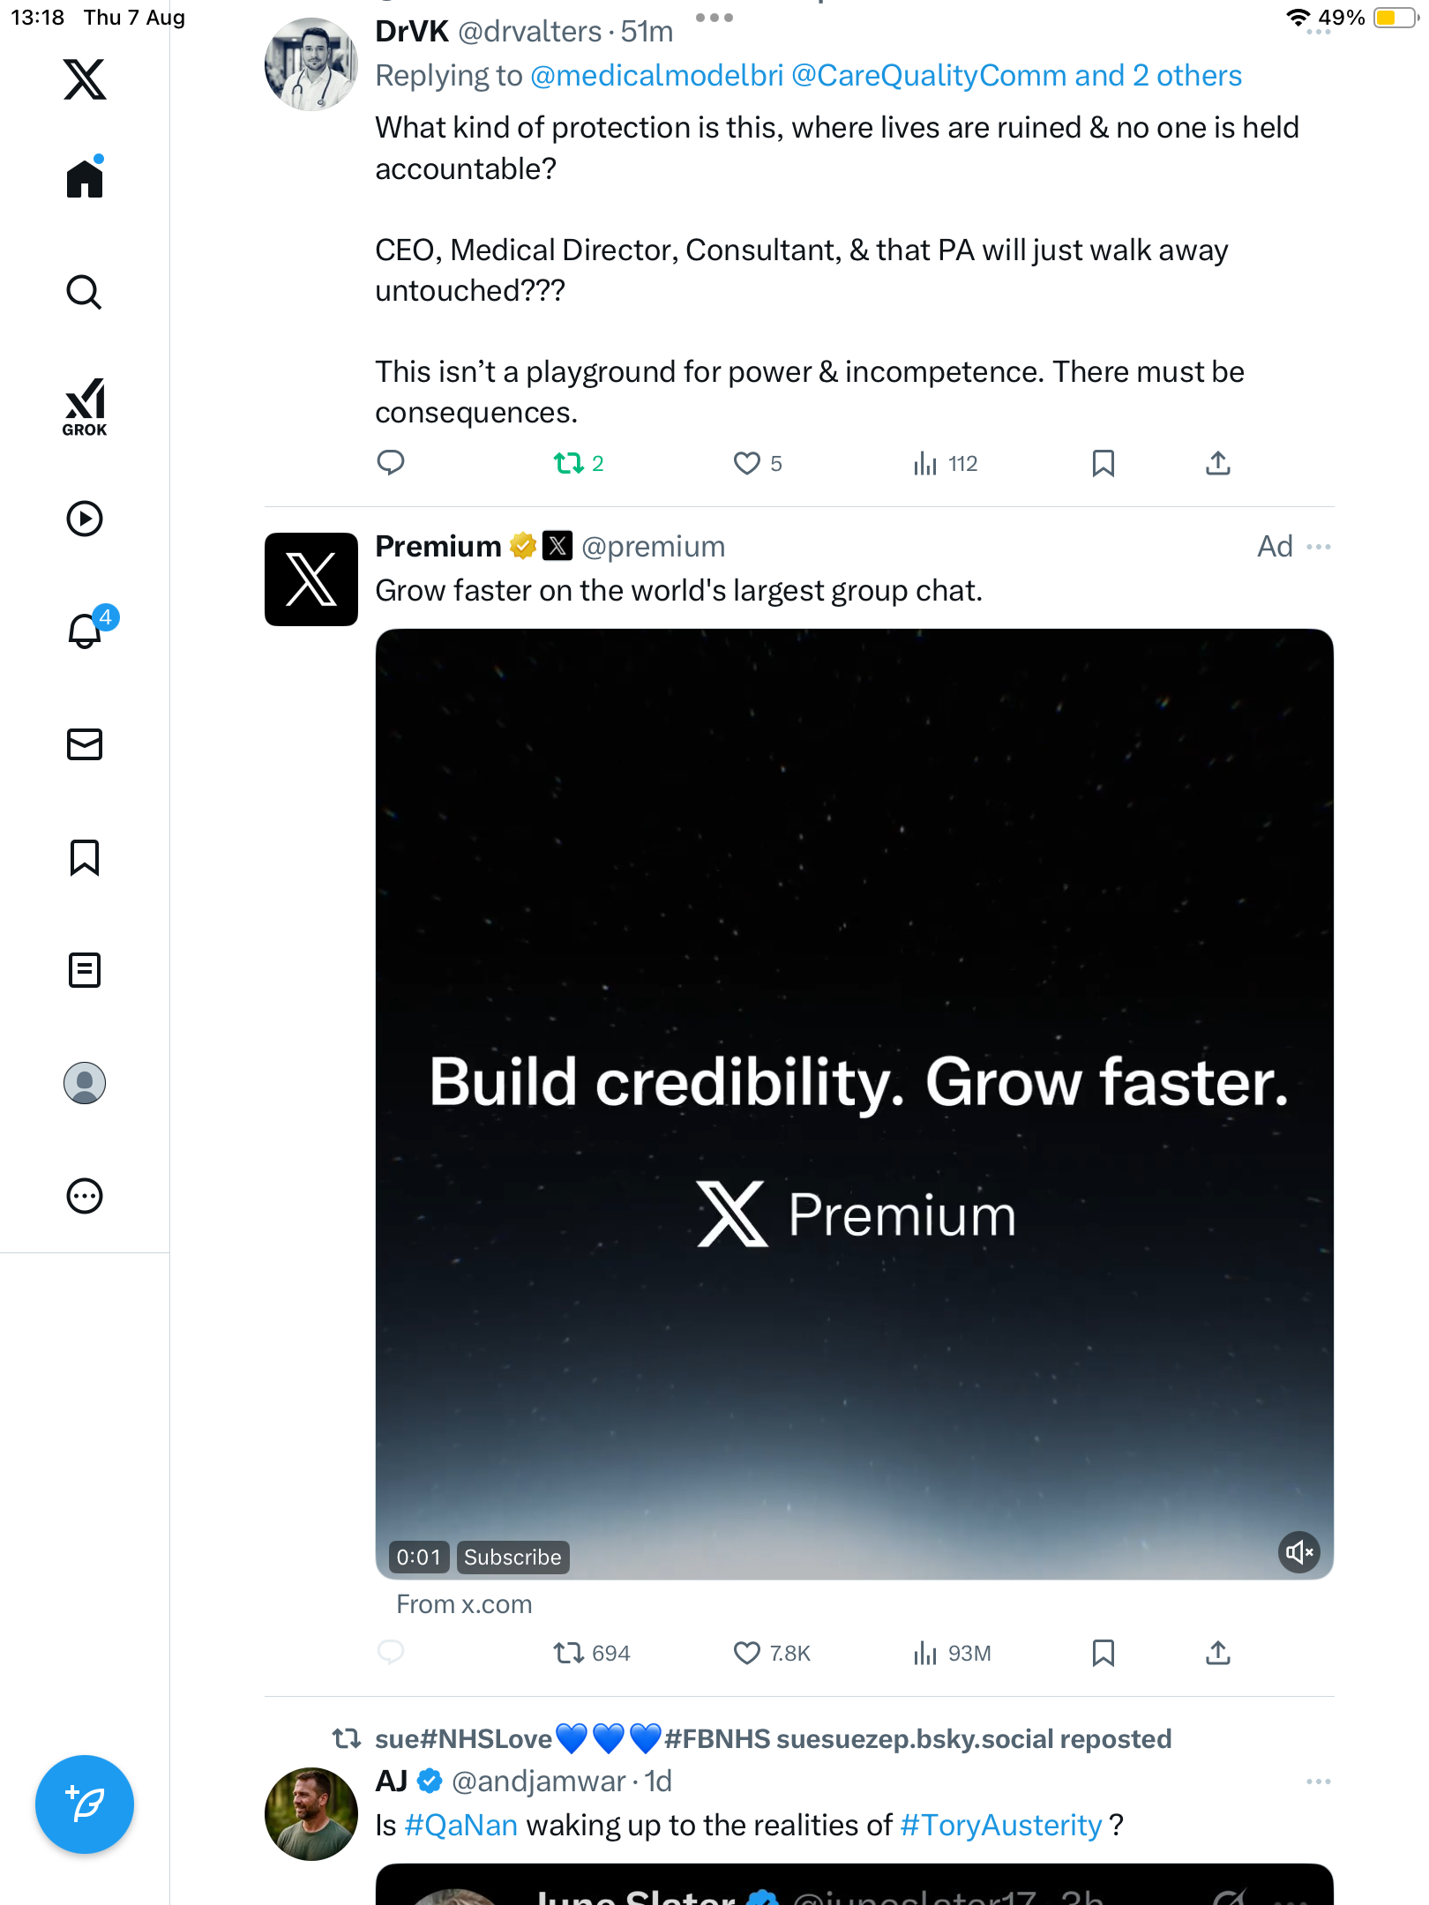
Task: Like DrVK's post
Action: pyautogui.click(x=747, y=463)
